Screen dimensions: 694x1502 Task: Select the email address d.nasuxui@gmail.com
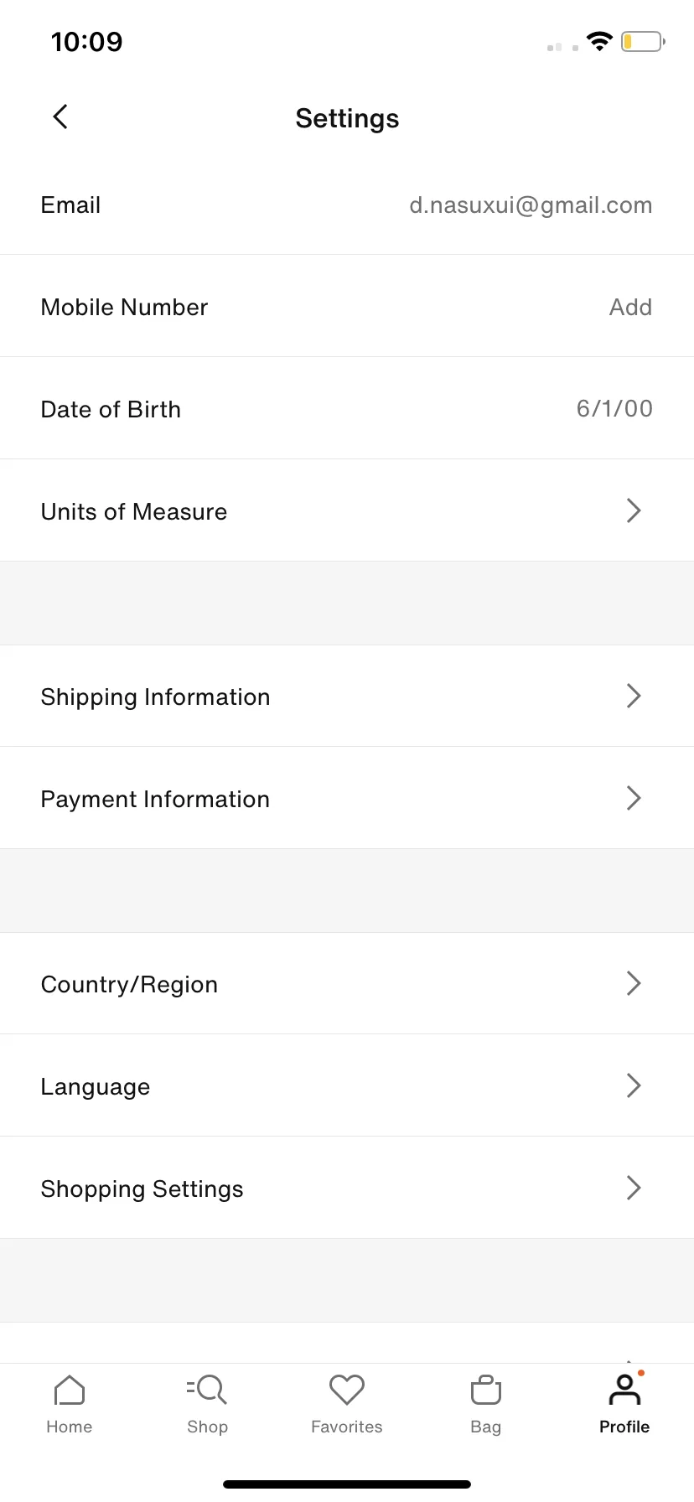tap(531, 205)
